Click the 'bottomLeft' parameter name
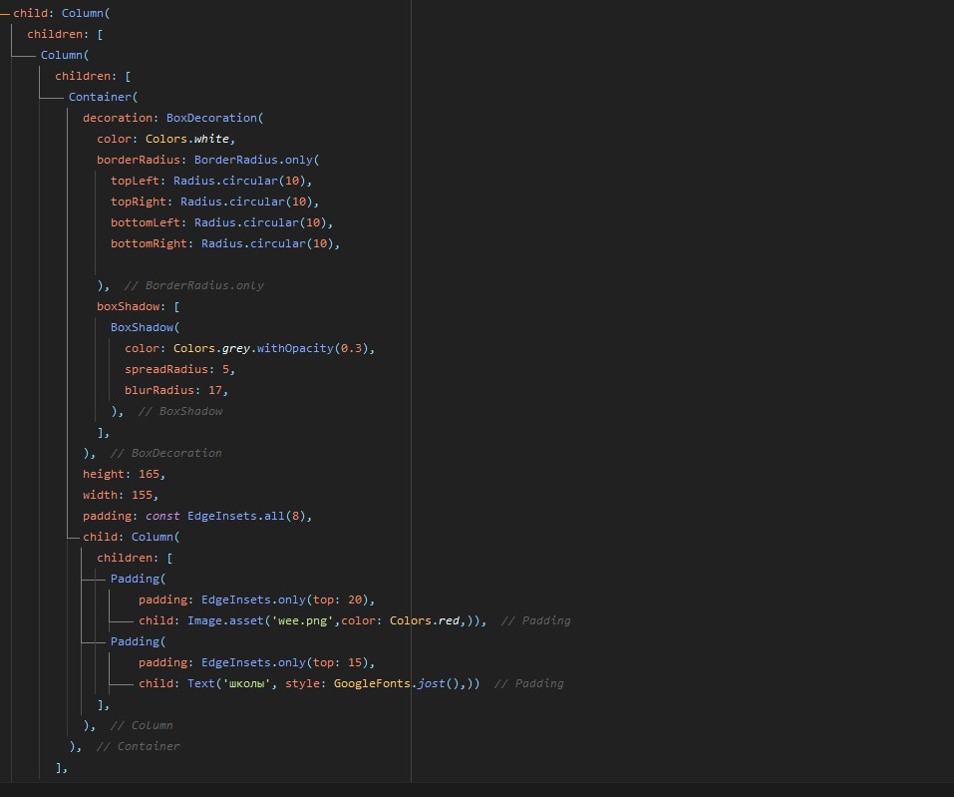This screenshot has width=954, height=797. 145,222
